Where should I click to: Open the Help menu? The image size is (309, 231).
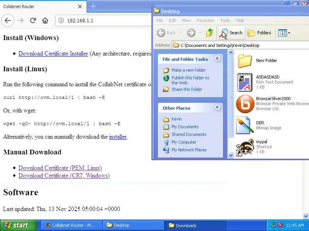click(240, 20)
